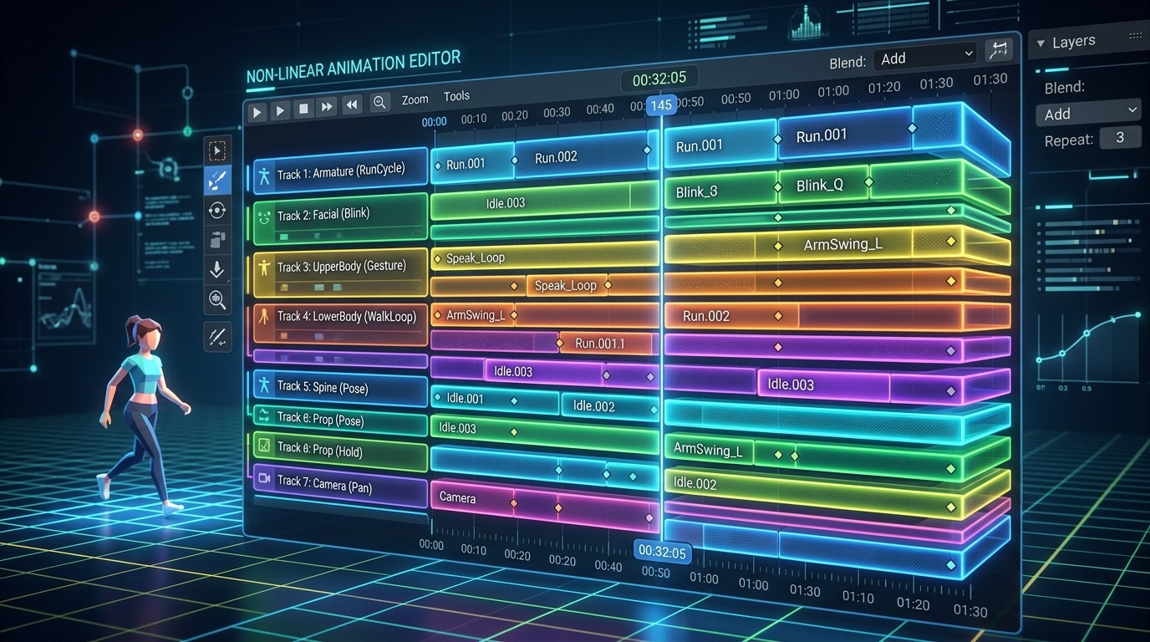1150x642 pixels.
Task: Click the Repeat value field
Action: (x=1120, y=139)
